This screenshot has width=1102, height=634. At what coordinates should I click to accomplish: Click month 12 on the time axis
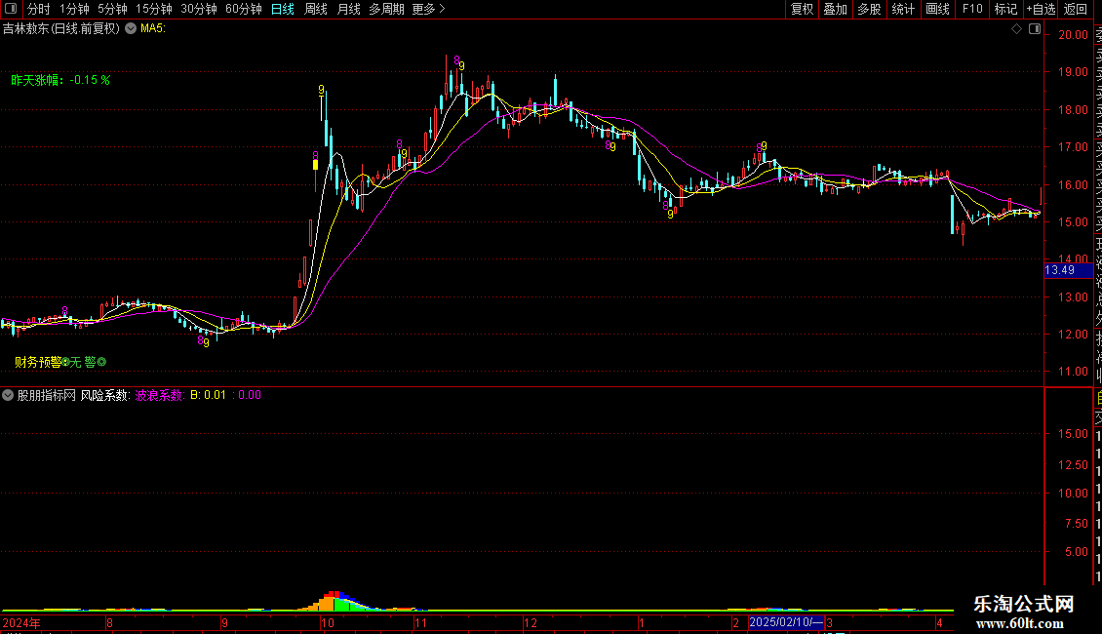pyautogui.click(x=531, y=622)
